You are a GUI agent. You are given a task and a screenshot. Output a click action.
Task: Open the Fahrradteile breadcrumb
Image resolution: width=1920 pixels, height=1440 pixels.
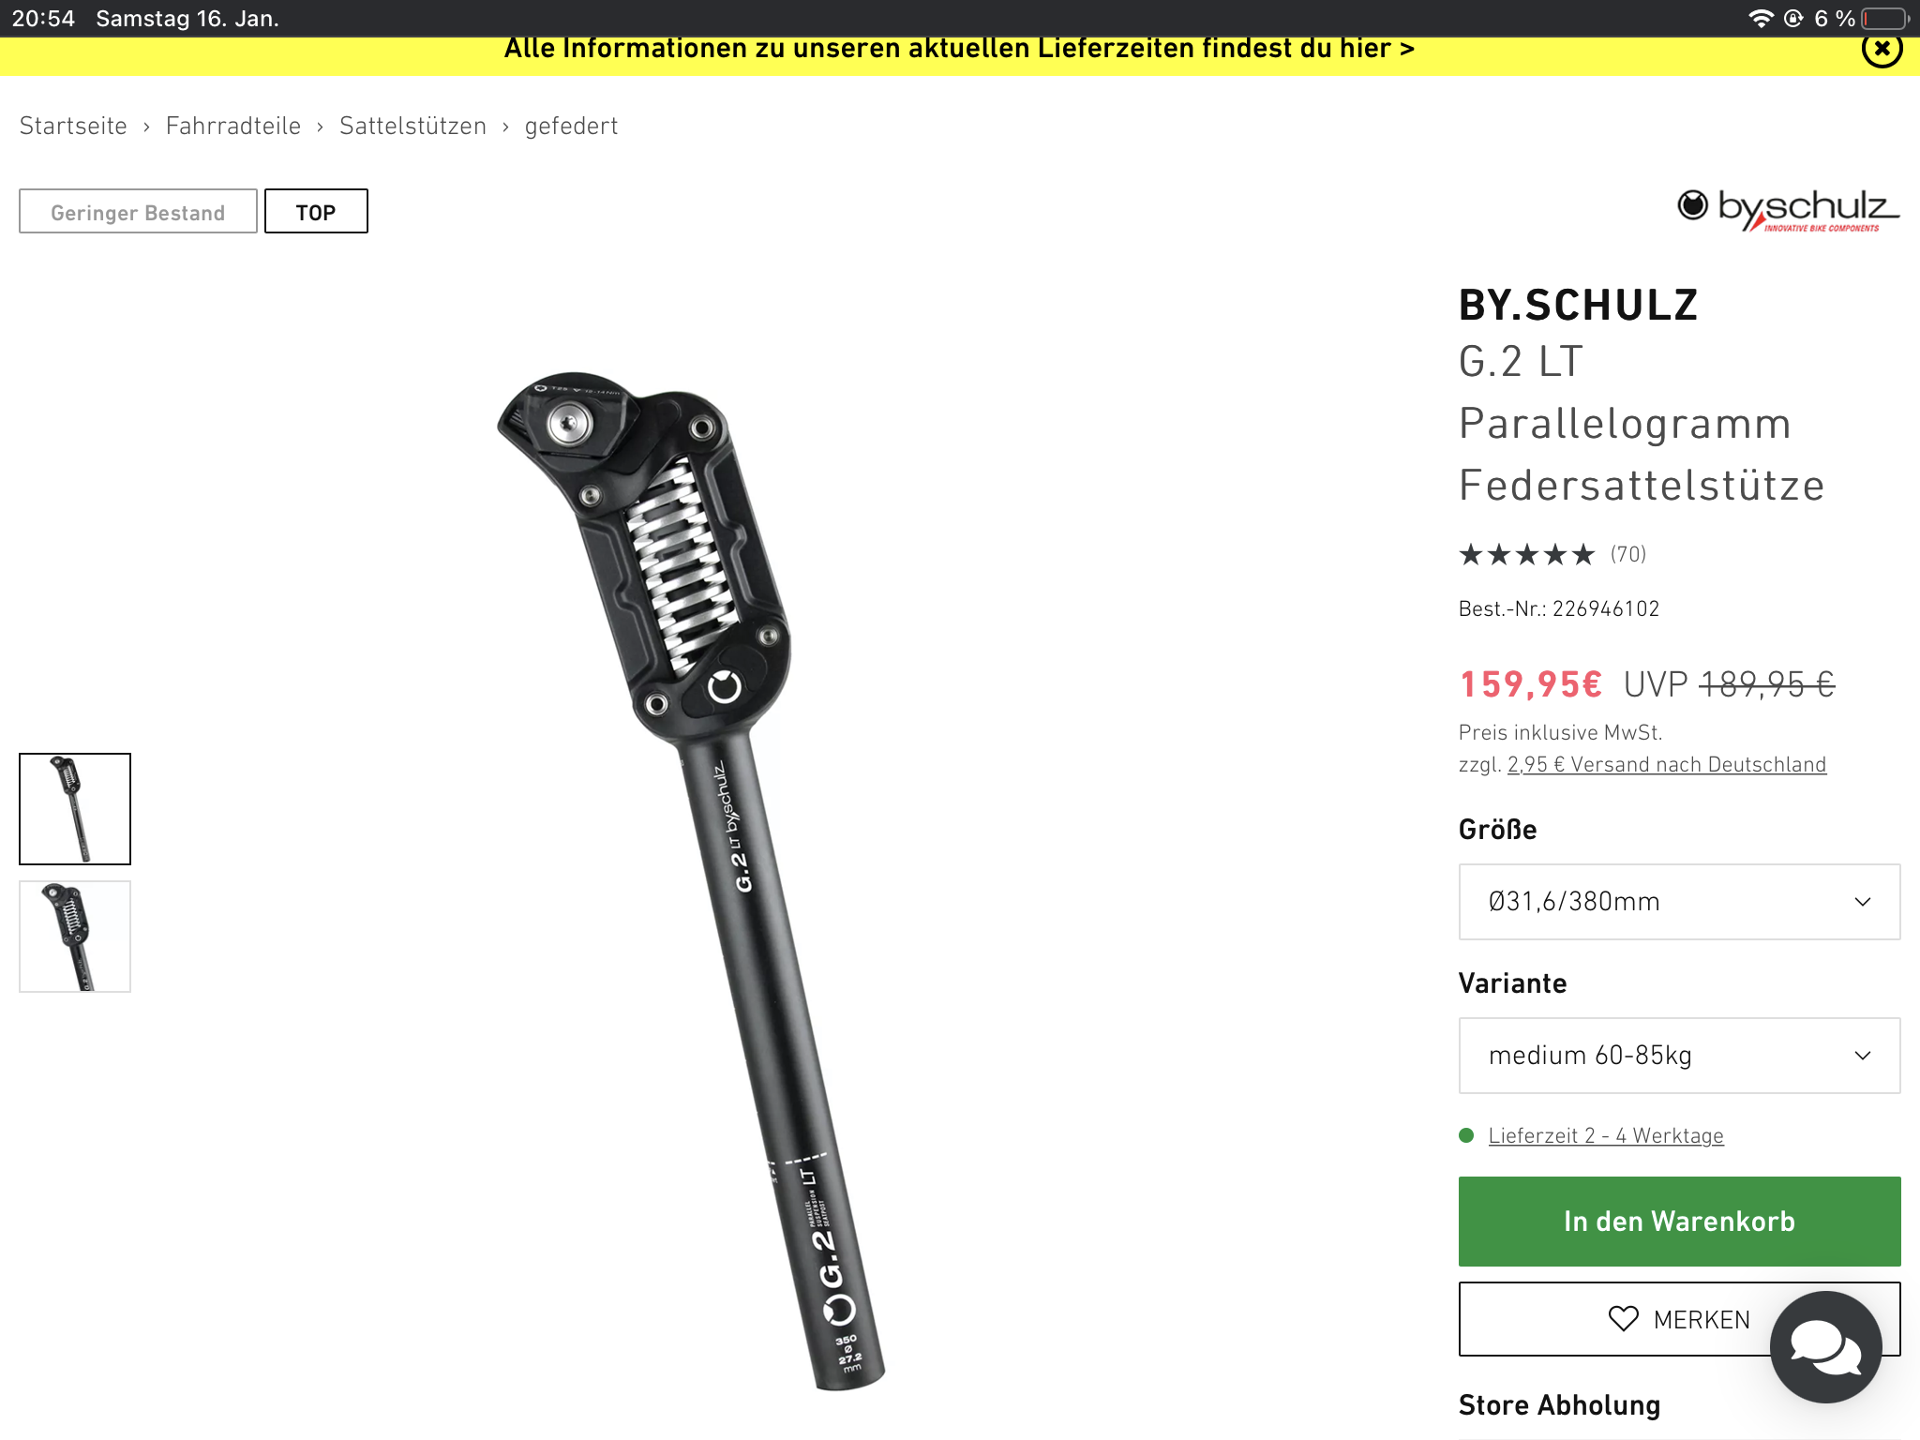[x=233, y=127]
